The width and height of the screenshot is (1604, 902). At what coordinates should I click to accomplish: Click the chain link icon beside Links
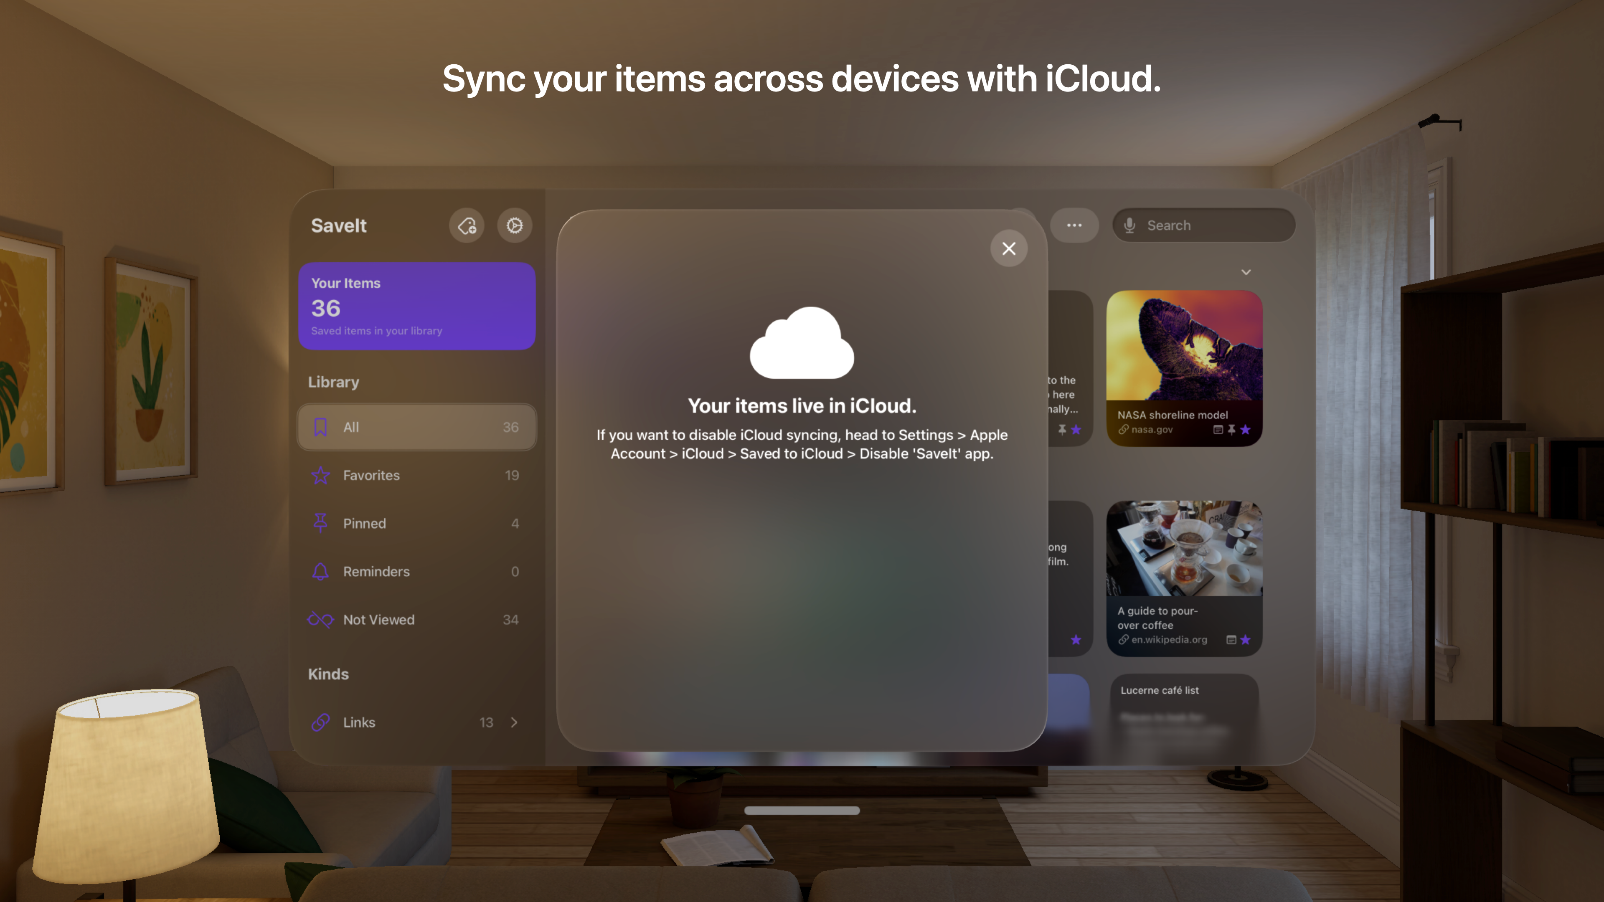coord(320,722)
